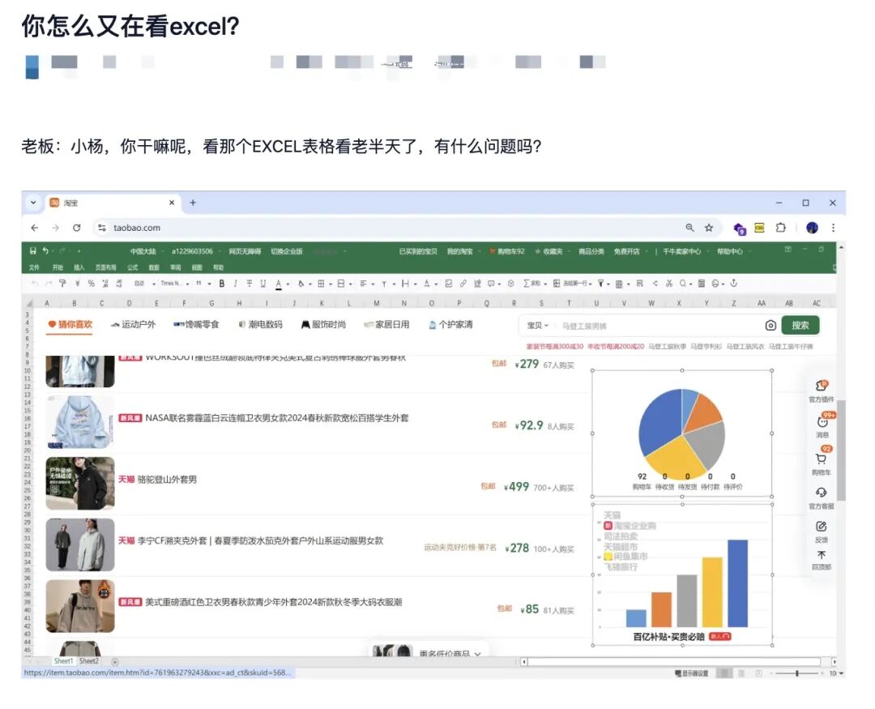Click the search box placeholder field
This screenshot has width=875, height=709.
[x=659, y=326]
